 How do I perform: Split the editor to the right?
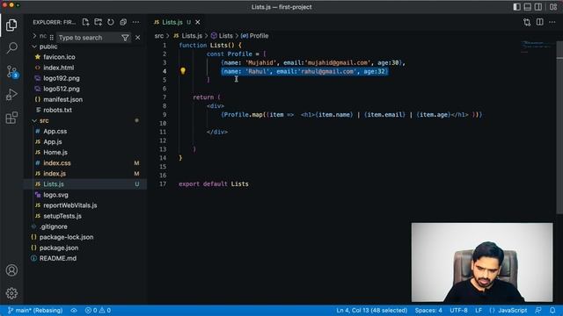(539, 22)
